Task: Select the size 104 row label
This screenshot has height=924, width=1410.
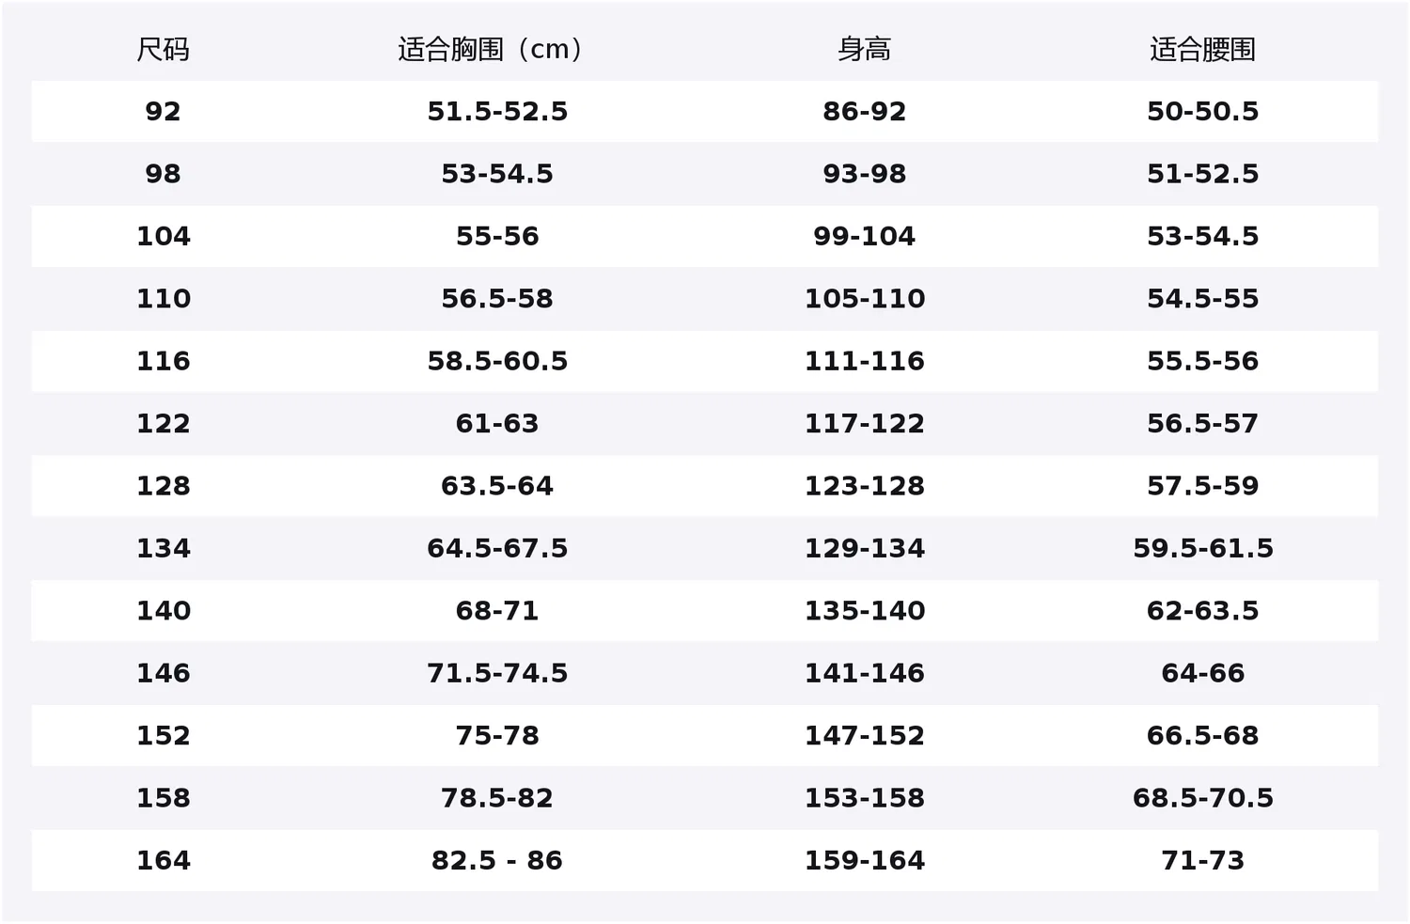Action: tap(163, 236)
